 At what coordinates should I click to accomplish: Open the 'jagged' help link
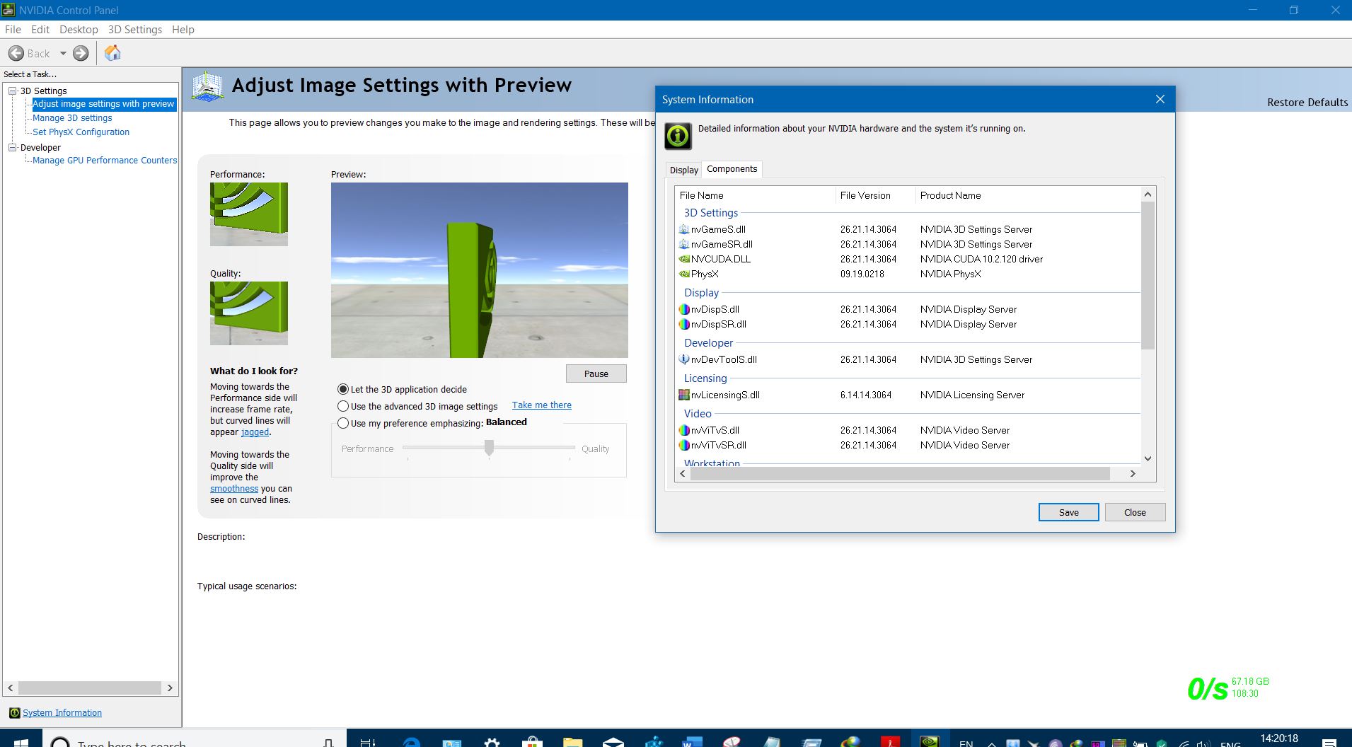click(255, 432)
